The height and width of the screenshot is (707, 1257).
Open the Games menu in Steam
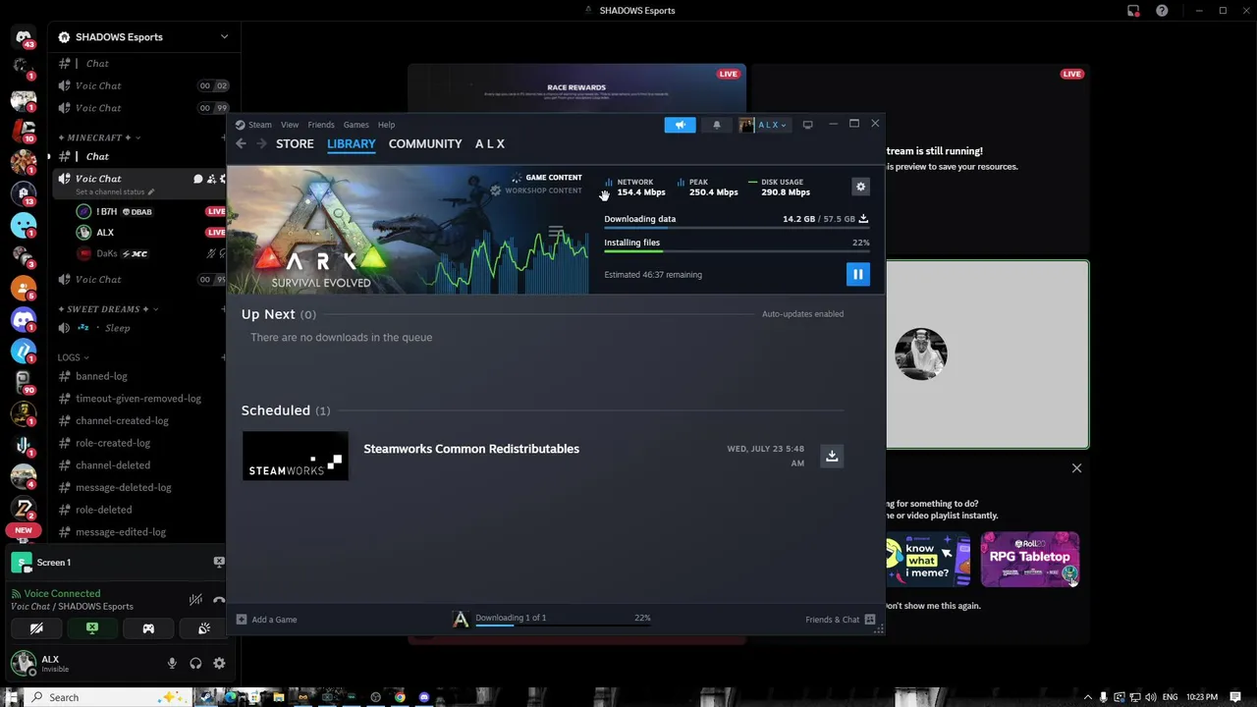click(355, 125)
